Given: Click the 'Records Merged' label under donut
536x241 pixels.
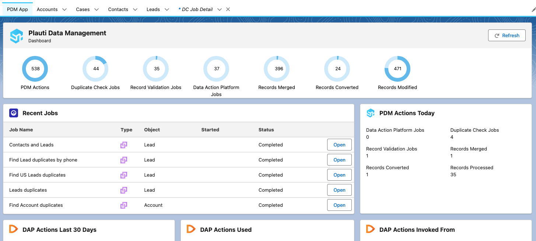Looking at the screenshot, I should [x=277, y=88].
